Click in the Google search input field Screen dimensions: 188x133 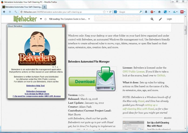coord(129,12)
